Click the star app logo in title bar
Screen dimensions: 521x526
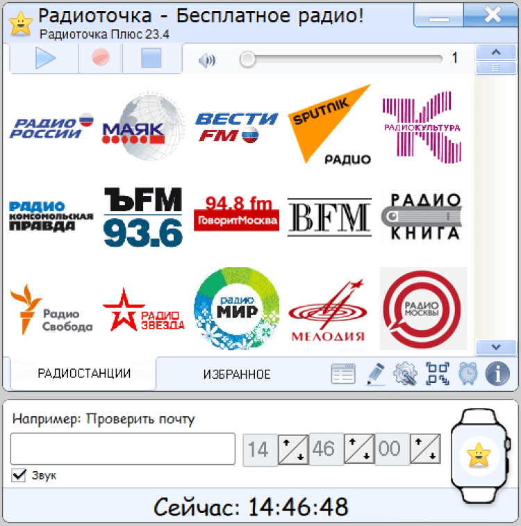coord(21,23)
